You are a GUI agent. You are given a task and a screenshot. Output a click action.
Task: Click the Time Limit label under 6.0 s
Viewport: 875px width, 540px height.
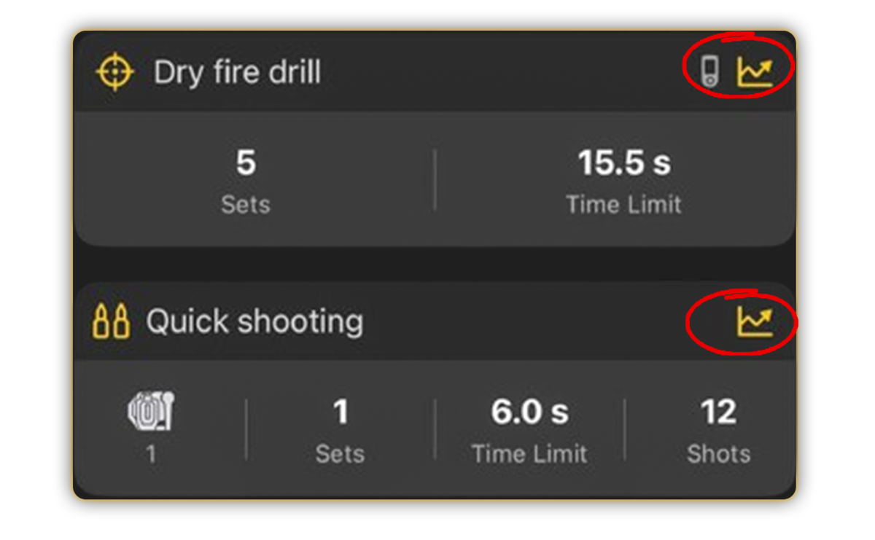coord(529,454)
